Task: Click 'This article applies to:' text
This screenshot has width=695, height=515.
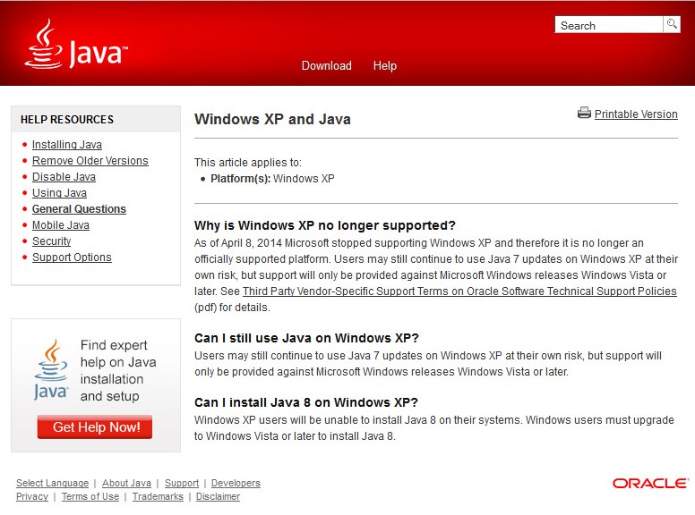Action: point(248,163)
